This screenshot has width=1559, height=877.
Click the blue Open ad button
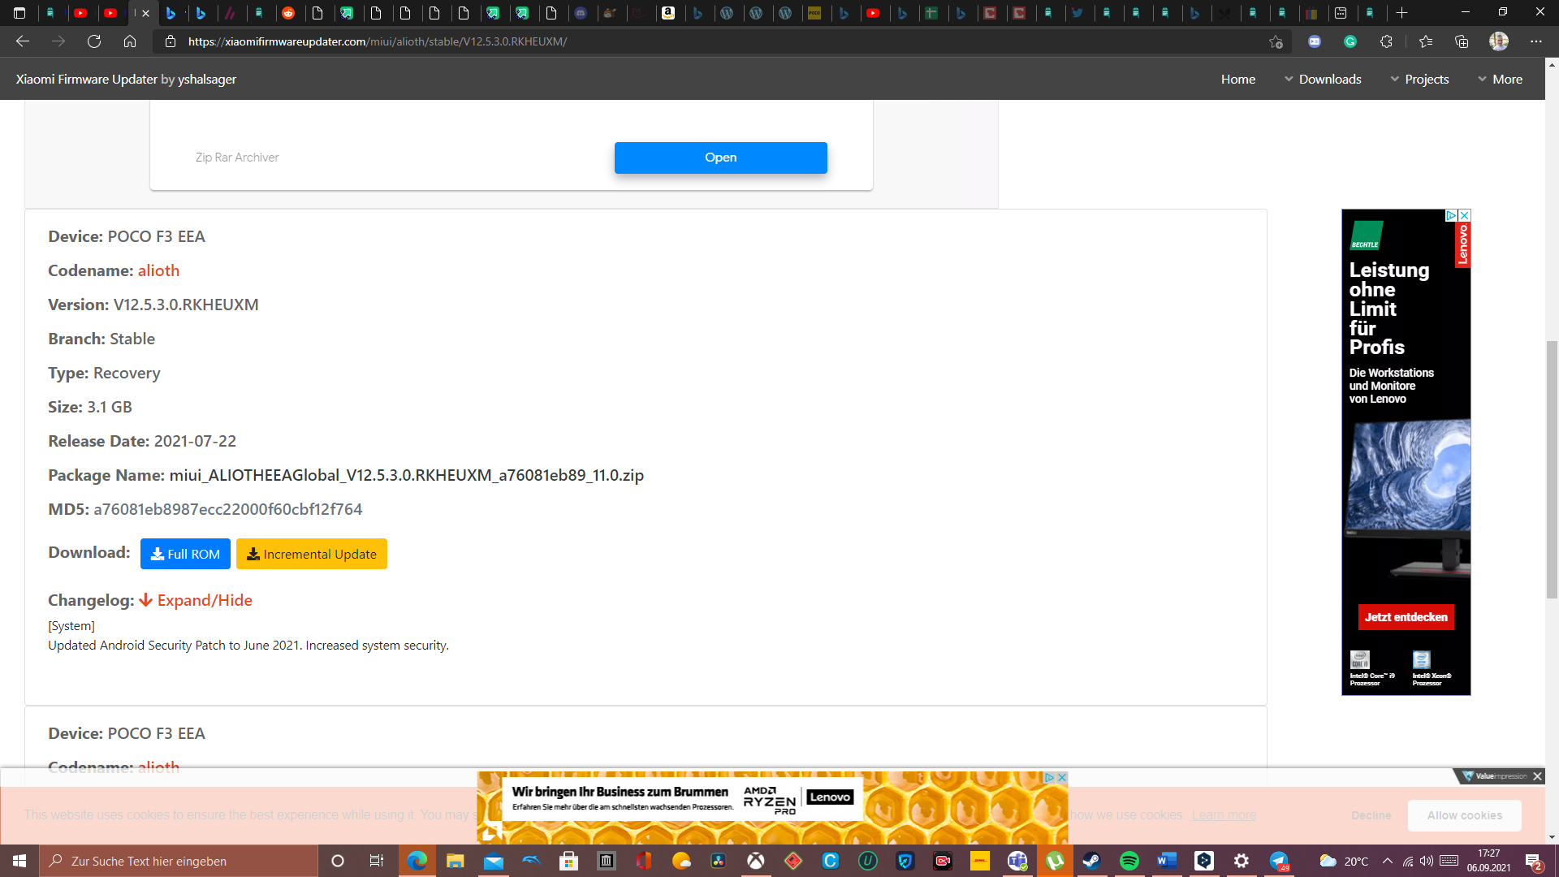coord(720,158)
